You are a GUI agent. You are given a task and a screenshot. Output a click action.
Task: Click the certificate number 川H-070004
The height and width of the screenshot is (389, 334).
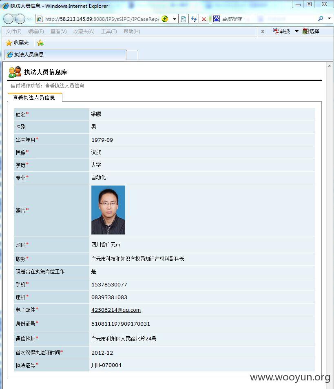[106, 365]
